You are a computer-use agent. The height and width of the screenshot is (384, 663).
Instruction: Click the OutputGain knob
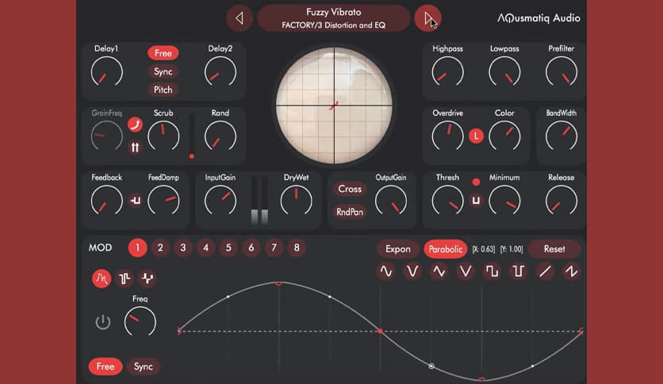[391, 201]
